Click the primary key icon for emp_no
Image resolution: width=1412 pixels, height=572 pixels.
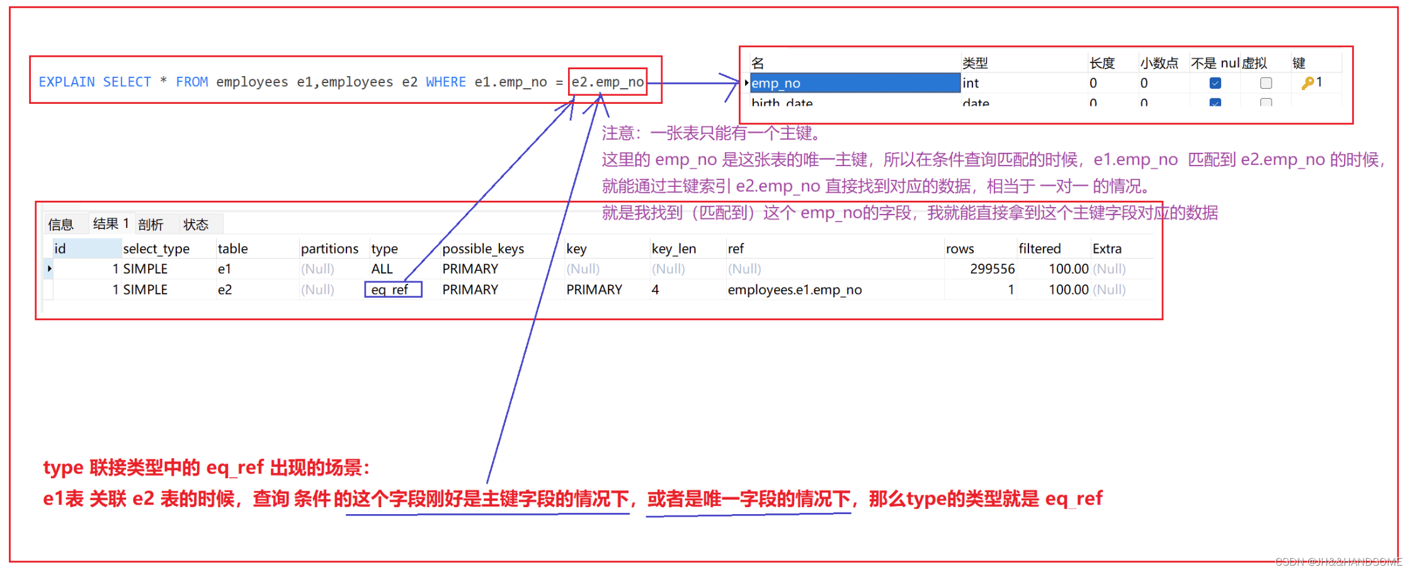[1308, 82]
